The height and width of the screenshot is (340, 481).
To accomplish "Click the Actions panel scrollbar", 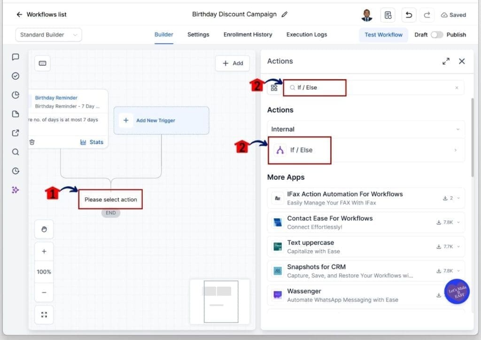I will coord(473,137).
